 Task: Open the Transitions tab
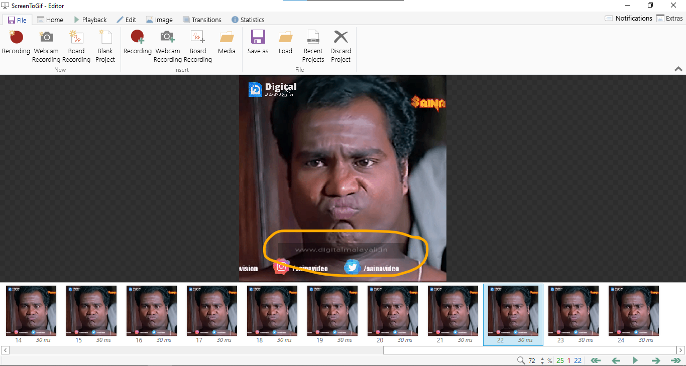pos(202,20)
